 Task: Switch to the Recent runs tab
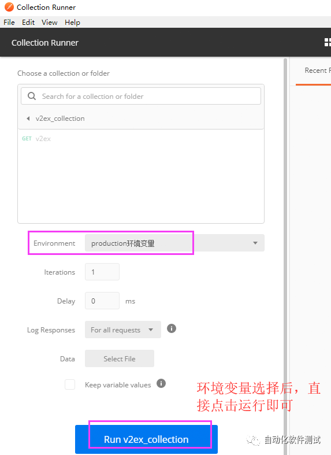pyautogui.click(x=317, y=71)
